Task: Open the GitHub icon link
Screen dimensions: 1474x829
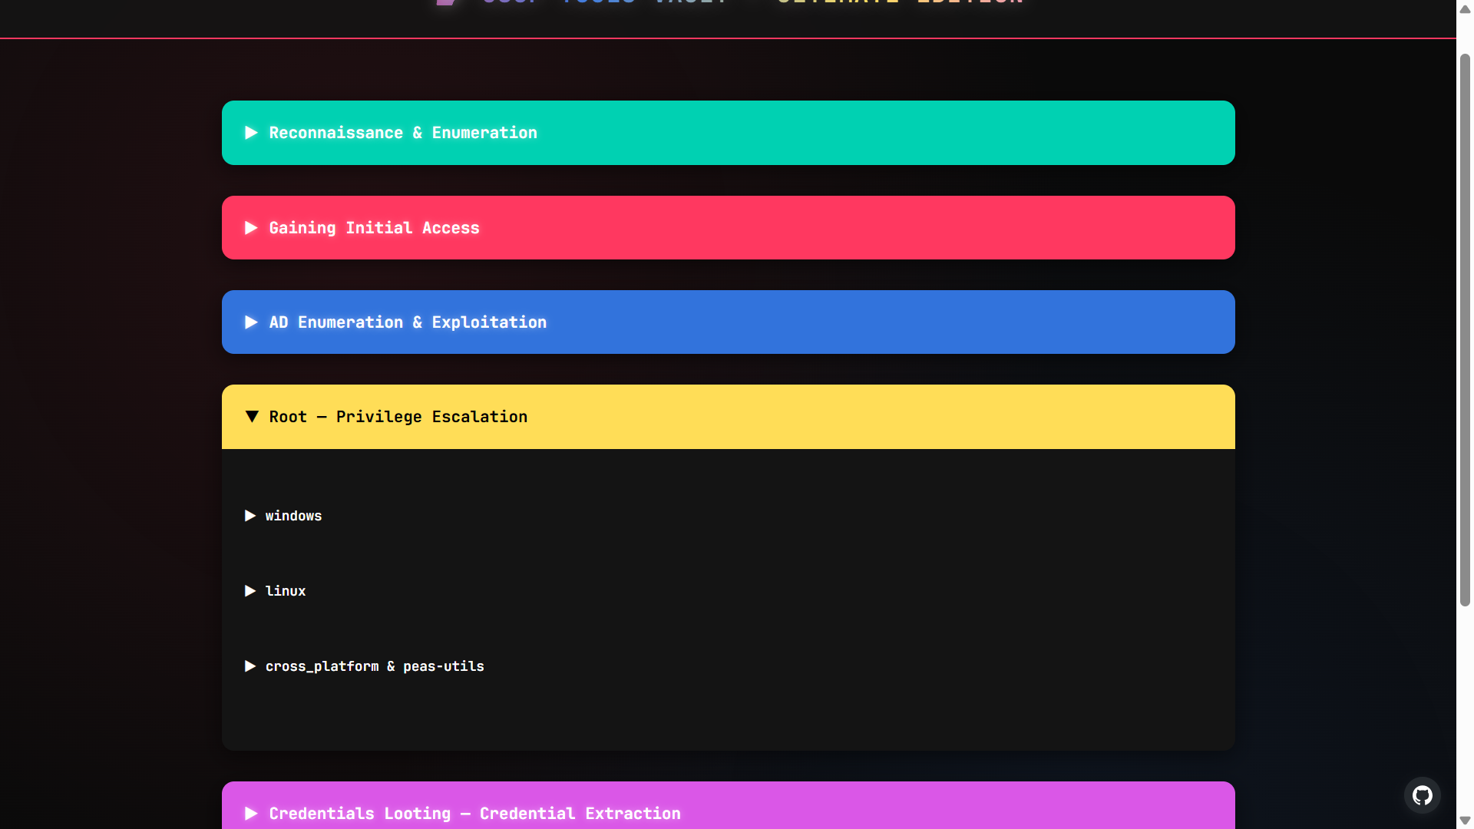Action: click(1422, 795)
